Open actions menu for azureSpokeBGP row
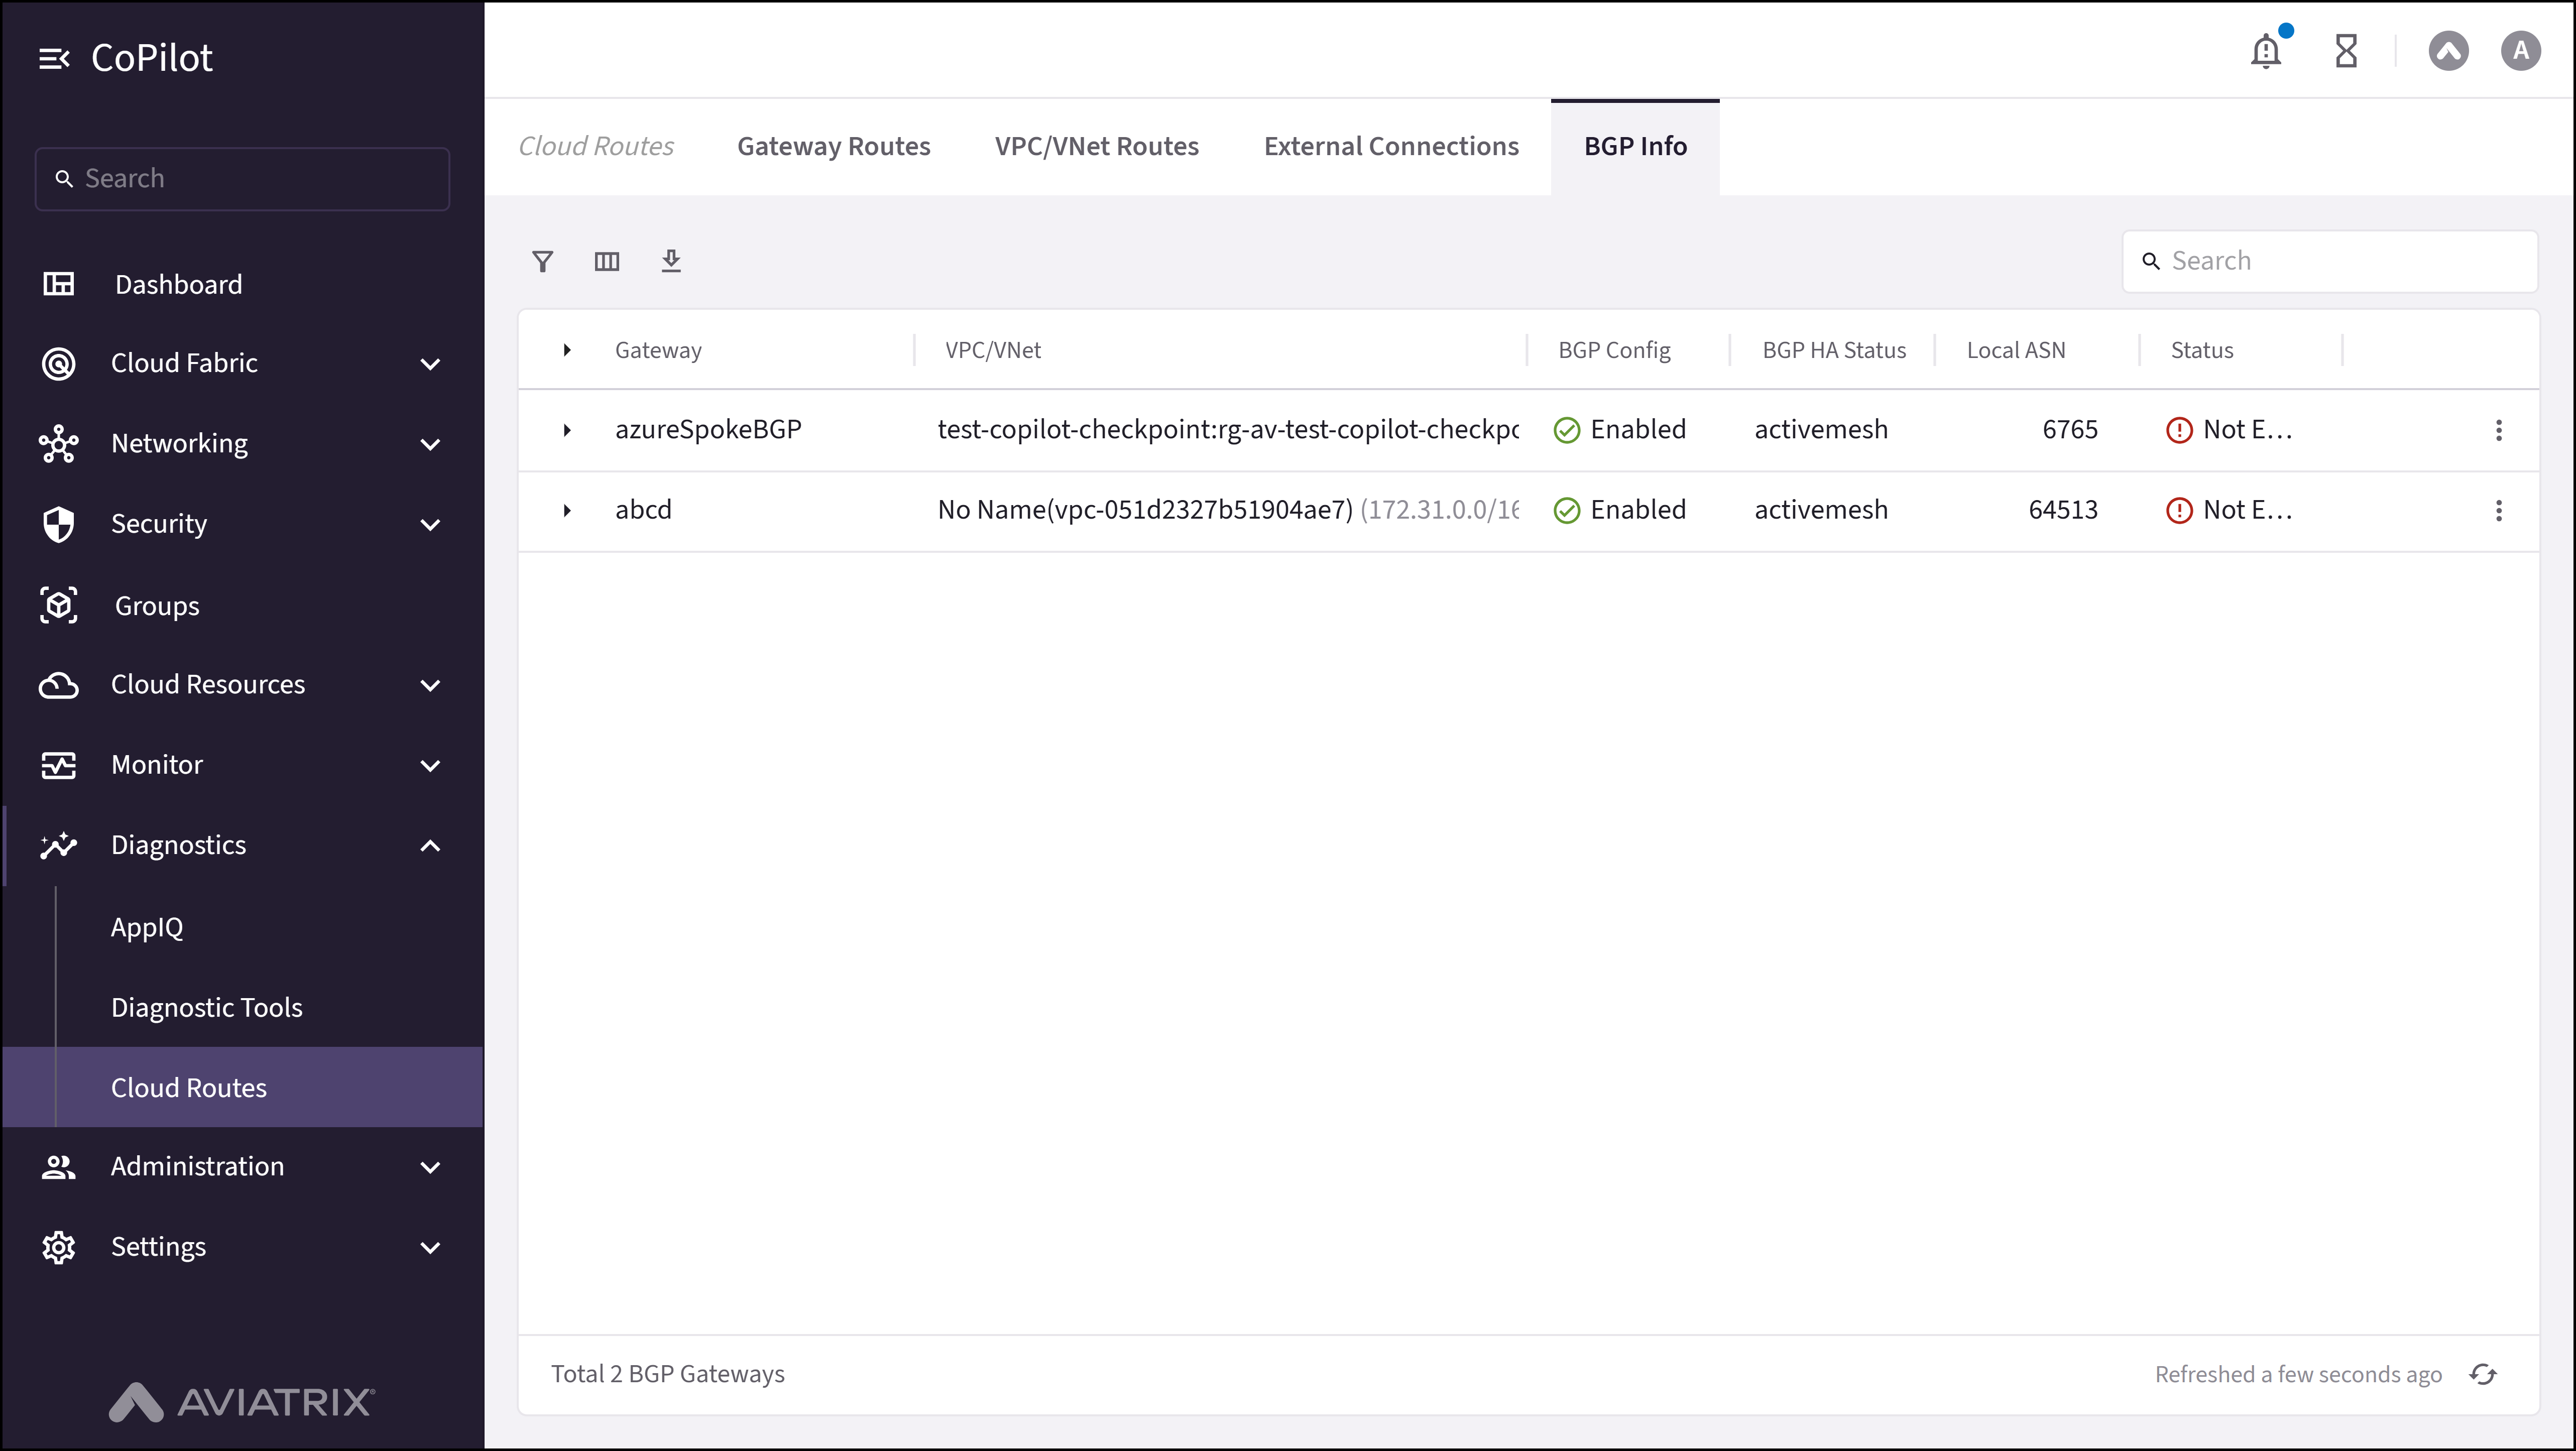2576x1451 pixels. pos(2499,430)
